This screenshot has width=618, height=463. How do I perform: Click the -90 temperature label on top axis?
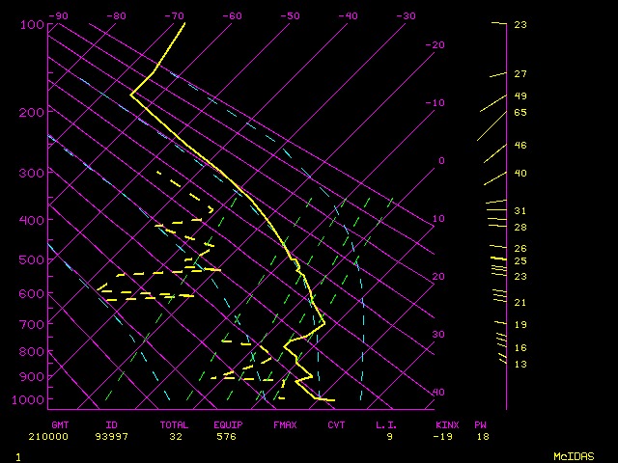[58, 15]
